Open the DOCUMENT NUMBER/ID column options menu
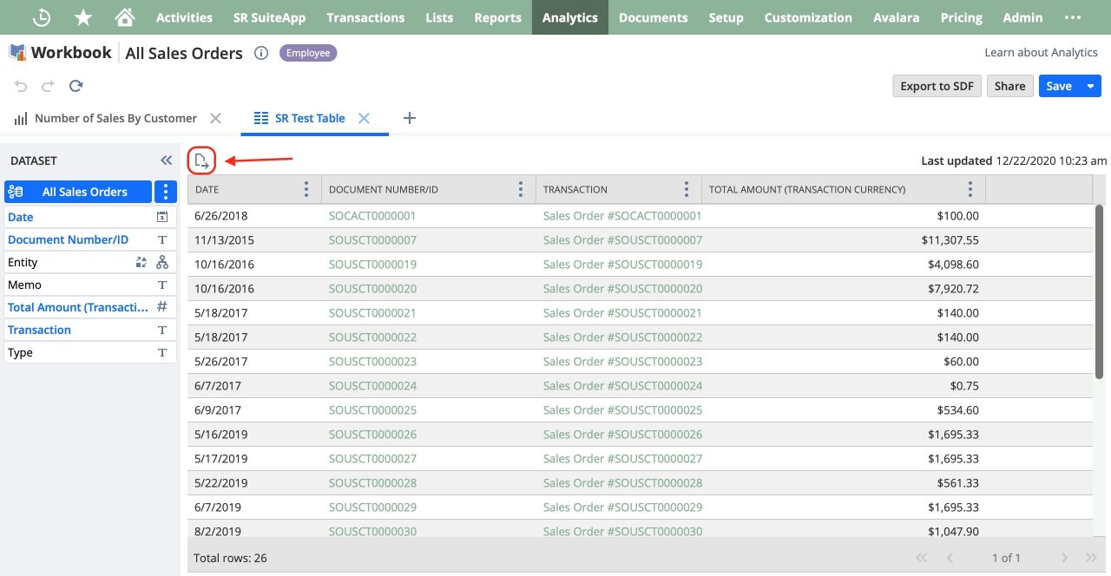 tap(521, 189)
